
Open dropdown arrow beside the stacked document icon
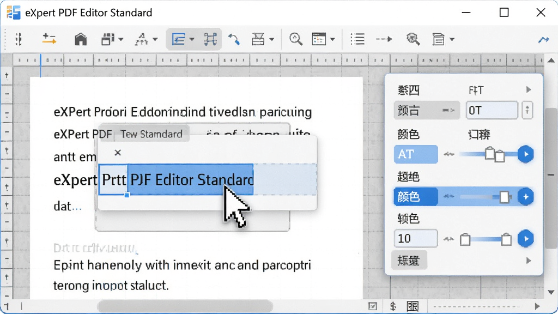452,39
